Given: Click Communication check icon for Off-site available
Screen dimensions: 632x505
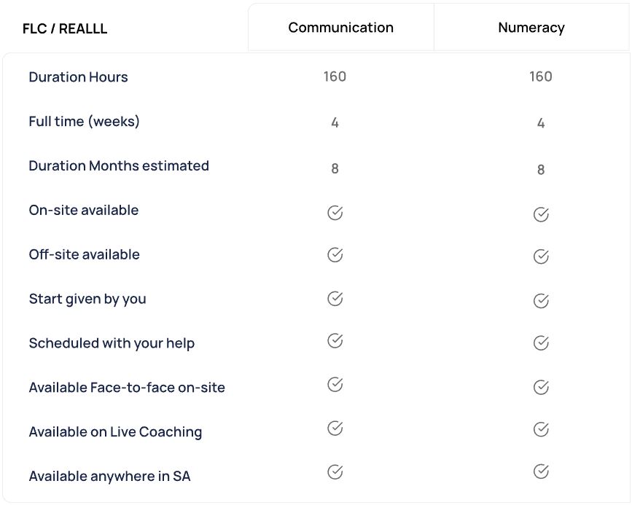Looking at the screenshot, I should (335, 255).
